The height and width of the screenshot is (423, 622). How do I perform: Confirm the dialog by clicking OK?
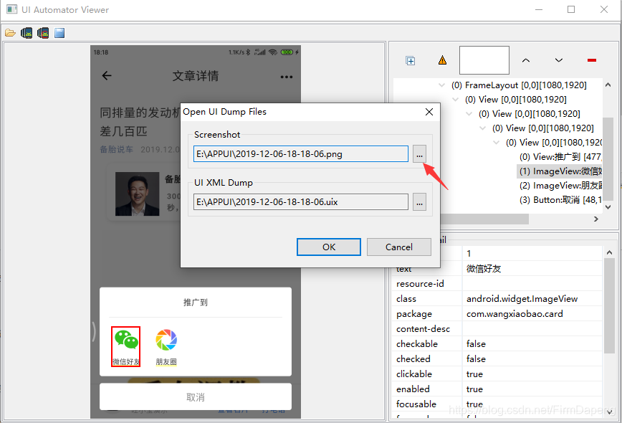click(x=328, y=247)
